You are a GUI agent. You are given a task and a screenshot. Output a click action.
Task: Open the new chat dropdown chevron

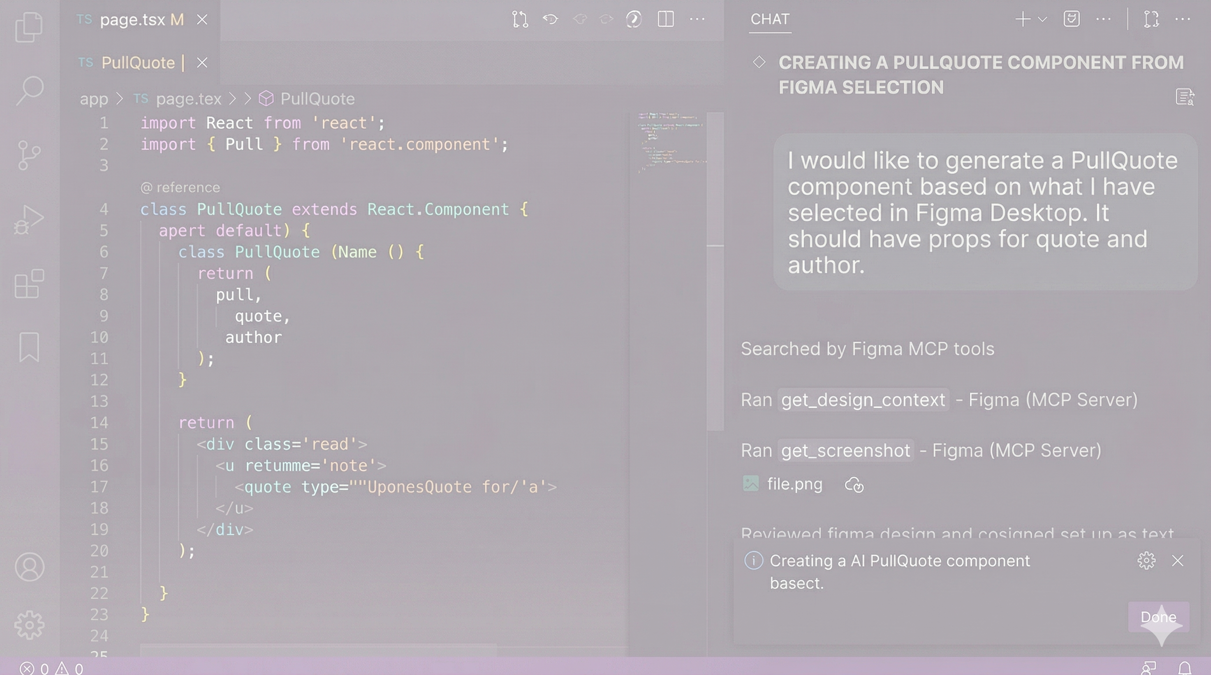click(x=1042, y=19)
